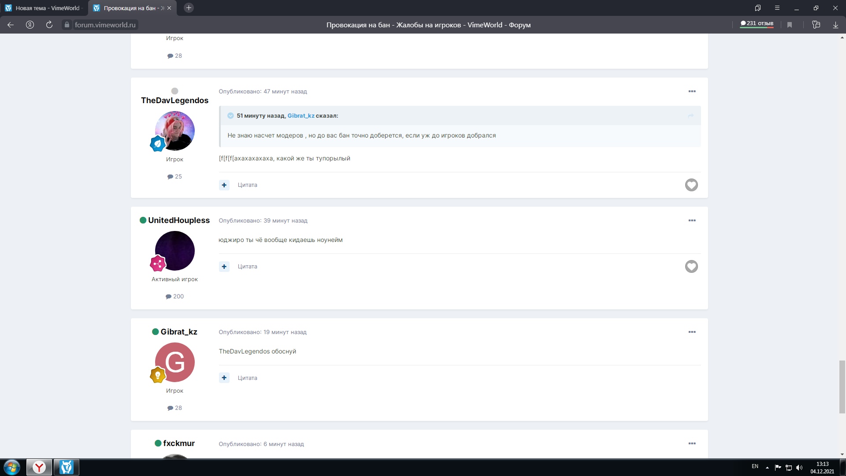Open browser downloads arrow icon
The image size is (846, 476).
(835, 25)
